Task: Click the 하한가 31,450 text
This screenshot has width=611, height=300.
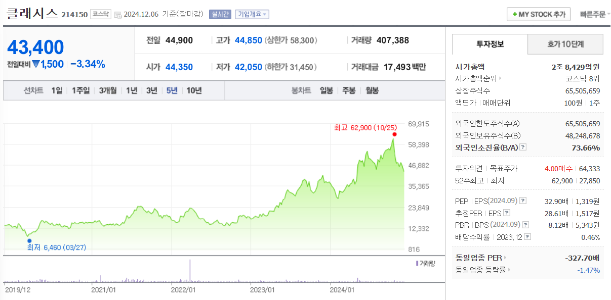Action: point(291,67)
